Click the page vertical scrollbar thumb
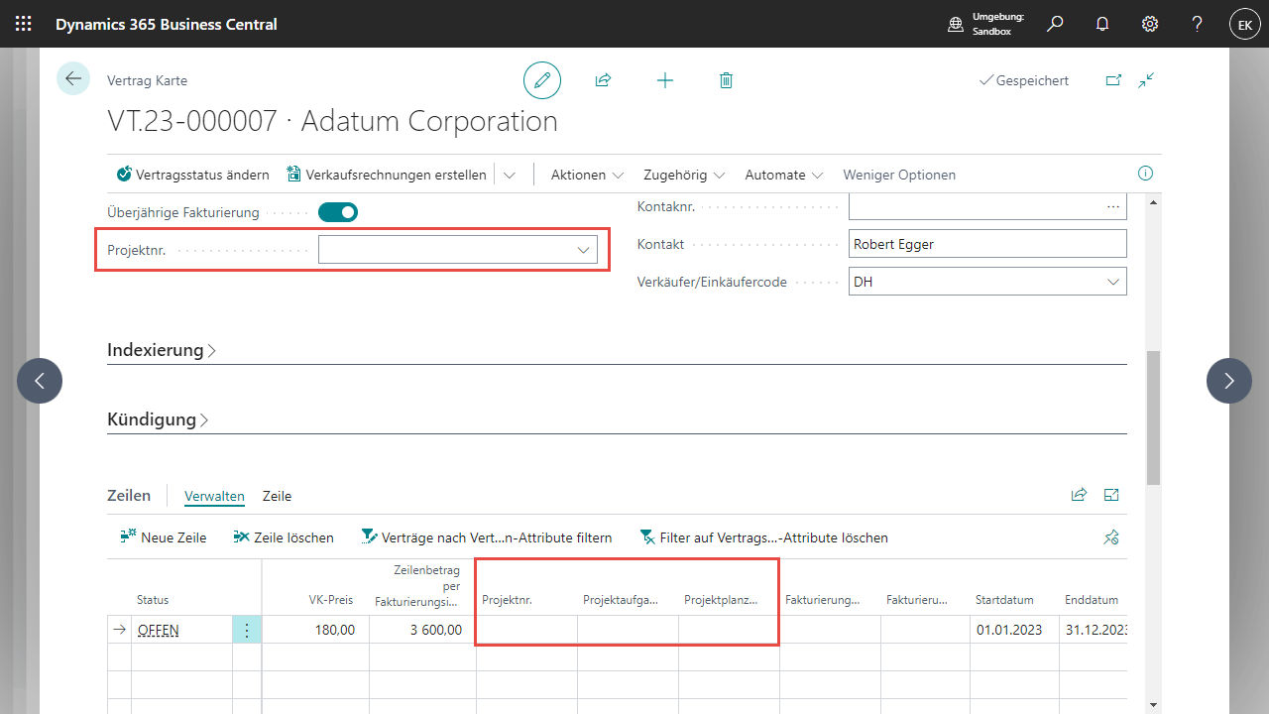 point(1152,416)
